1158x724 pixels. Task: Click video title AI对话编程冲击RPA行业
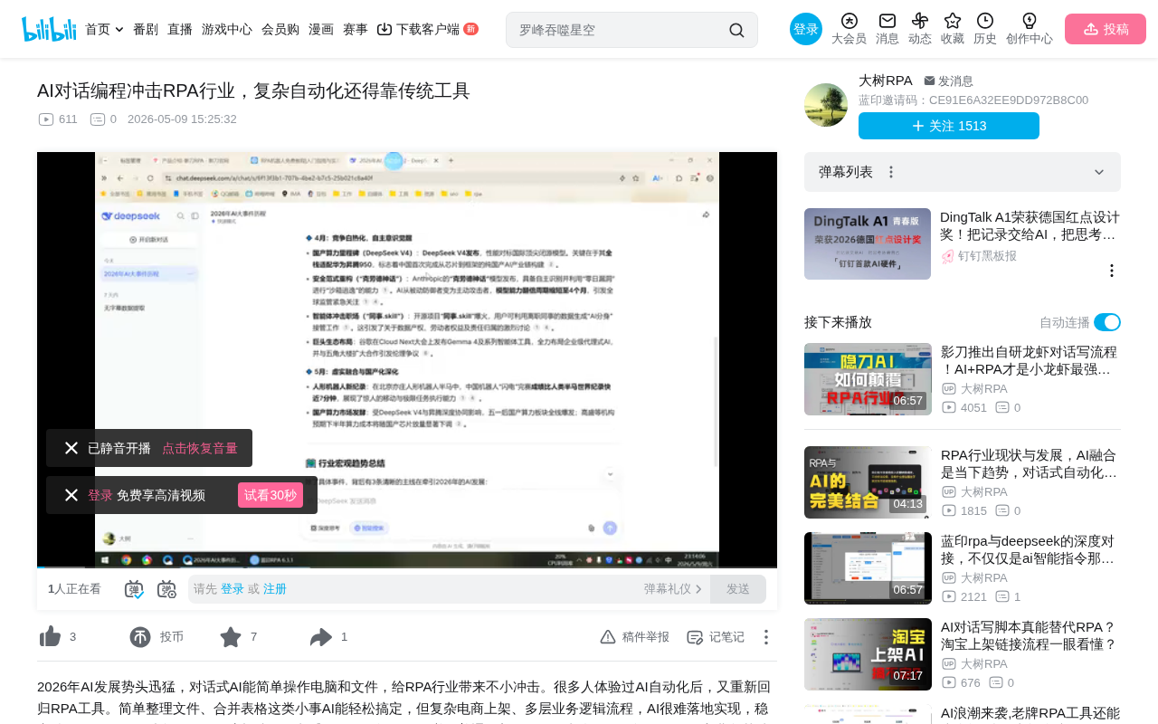253,90
